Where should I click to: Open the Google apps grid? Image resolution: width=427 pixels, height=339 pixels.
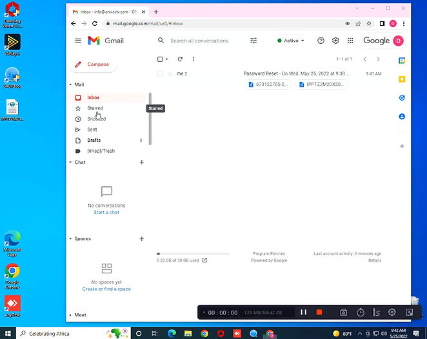350,41
